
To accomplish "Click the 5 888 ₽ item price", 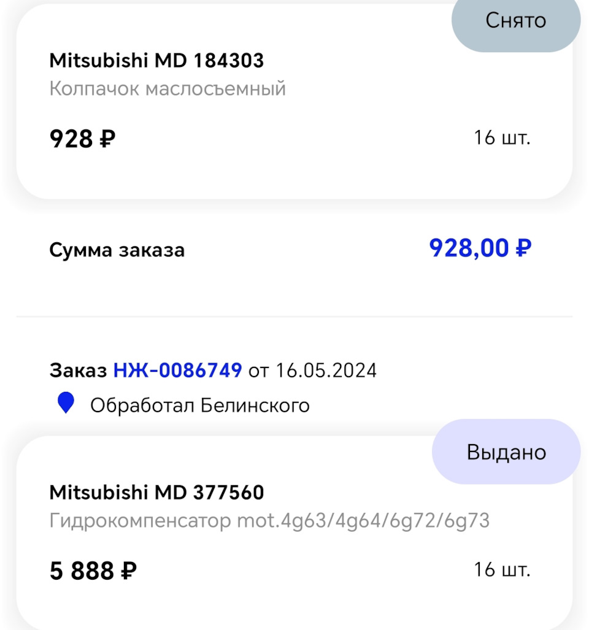I will coord(93,571).
